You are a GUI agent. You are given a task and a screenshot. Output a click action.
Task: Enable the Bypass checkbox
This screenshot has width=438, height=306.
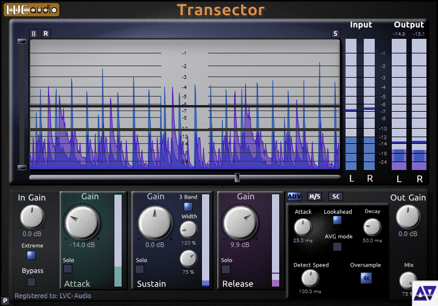(31, 282)
